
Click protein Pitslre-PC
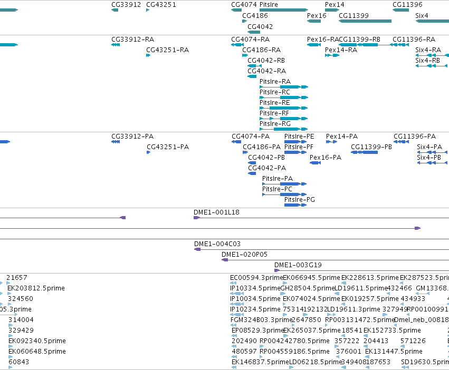(x=284, y=194)
